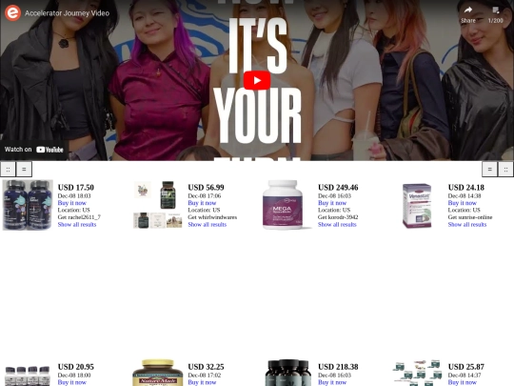
Task: Play the Accelerator Journey Video
Action: pyautogui.click(x=257, y=80)
